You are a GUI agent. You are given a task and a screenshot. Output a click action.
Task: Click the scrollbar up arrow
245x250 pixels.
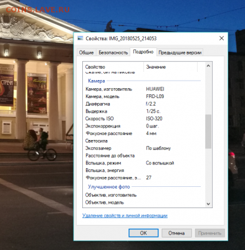click(x=208, y=66)
